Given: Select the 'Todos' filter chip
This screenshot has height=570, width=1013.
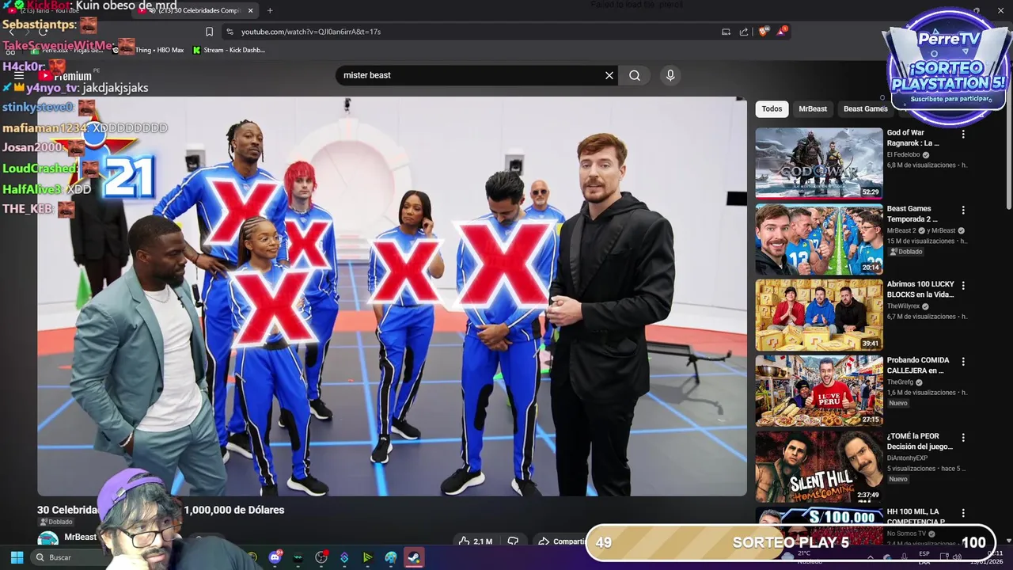Looking at the screenshot, I should 772,109.
